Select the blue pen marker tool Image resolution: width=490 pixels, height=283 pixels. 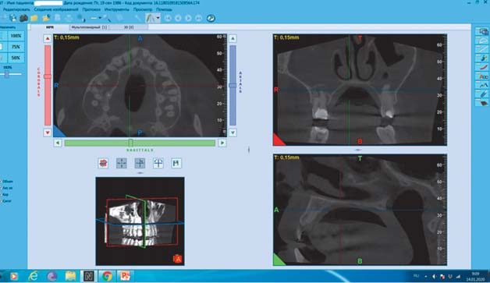click(x=481, y=94)
